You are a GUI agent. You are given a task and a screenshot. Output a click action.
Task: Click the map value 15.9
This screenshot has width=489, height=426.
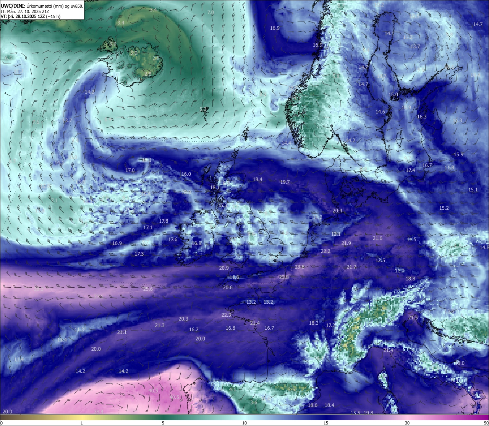(x=458, y=154)
